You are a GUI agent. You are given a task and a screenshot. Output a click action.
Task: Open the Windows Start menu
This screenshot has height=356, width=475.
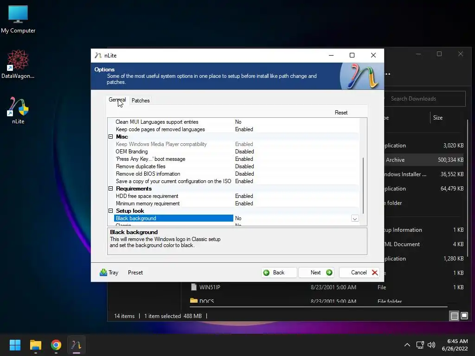click(x=15, y=345)
